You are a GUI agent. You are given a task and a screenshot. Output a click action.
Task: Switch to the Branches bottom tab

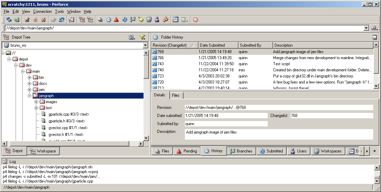click(241, 151)
